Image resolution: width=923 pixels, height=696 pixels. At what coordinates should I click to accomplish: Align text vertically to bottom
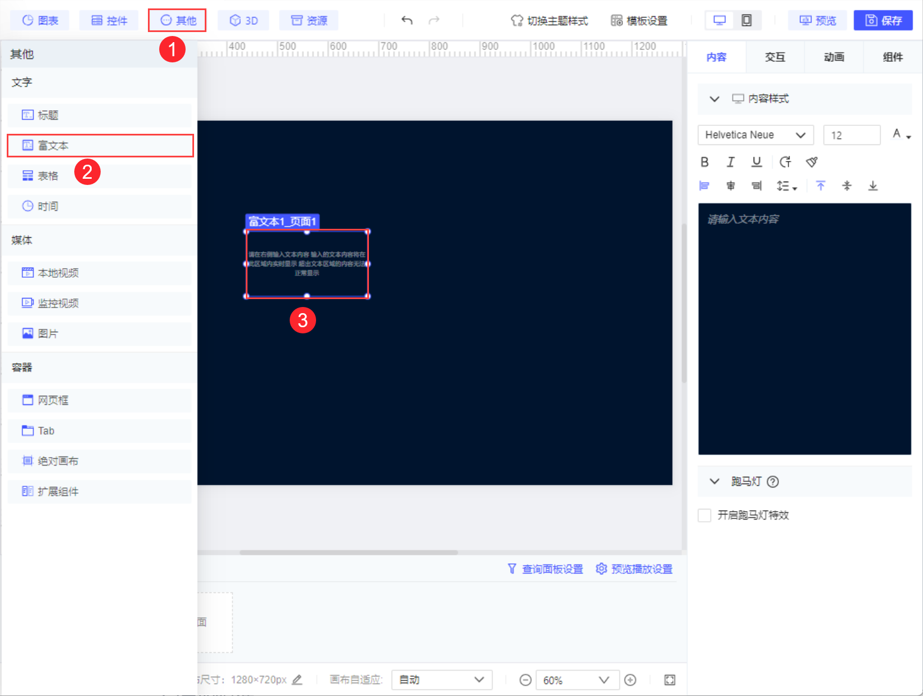[x=873, y=186]
